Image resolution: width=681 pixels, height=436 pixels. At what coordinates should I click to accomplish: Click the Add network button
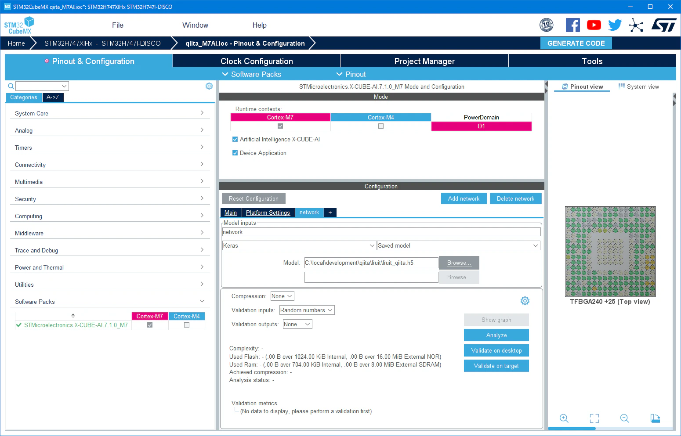pyautogui.click(x=464, y=199)
